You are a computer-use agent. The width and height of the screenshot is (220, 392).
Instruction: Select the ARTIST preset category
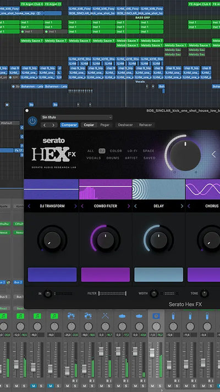tap(131, 158)
